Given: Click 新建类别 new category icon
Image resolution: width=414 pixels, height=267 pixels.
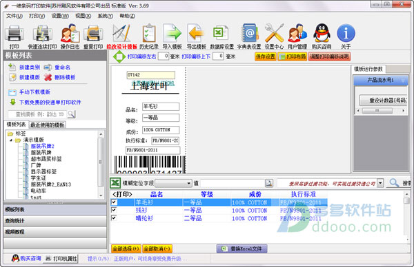Looking at the screenshot, I should coord(12,67).
